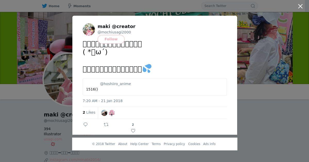Click the search magnifier icon
The height and width of the screenshot is (162, 309).
253,6
